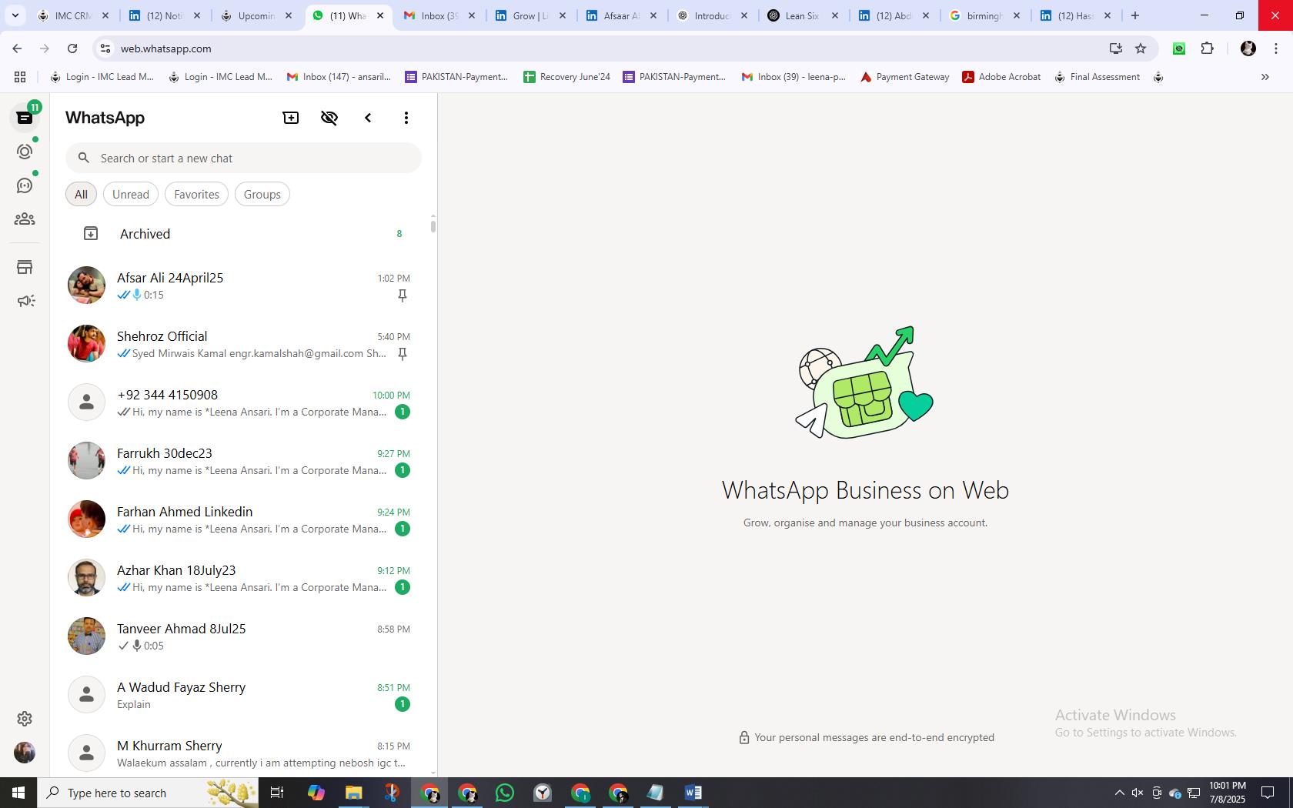Screen dimensions: 1293x808
Task: Click the web.whatsapp.com address bar
Action: pyautogui.click(x=600, y=48)
